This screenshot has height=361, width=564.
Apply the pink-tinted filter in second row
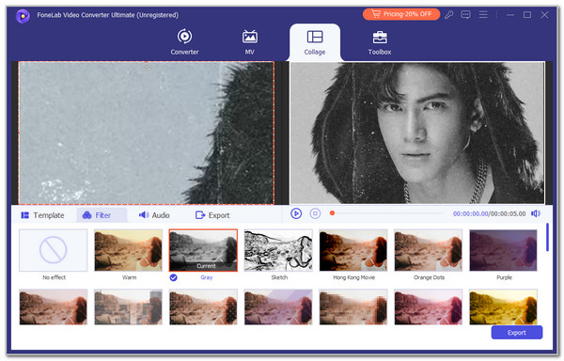pyautogui.click(x=429, y=306)
